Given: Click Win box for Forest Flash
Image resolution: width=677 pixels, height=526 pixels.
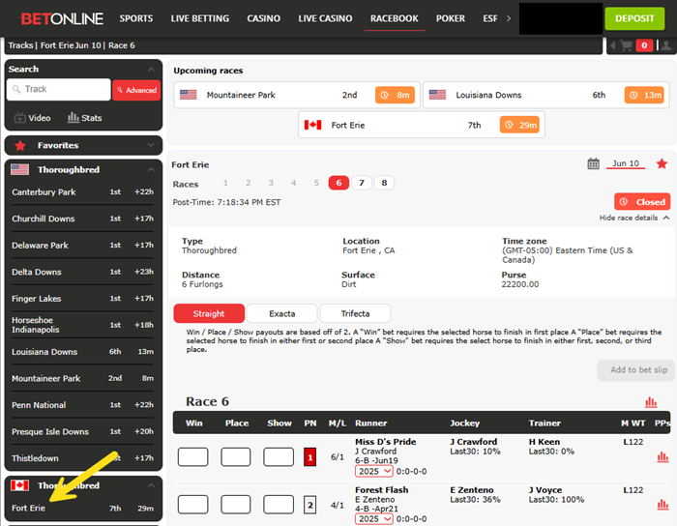Looking at the screenshot, I should [193, 505].
